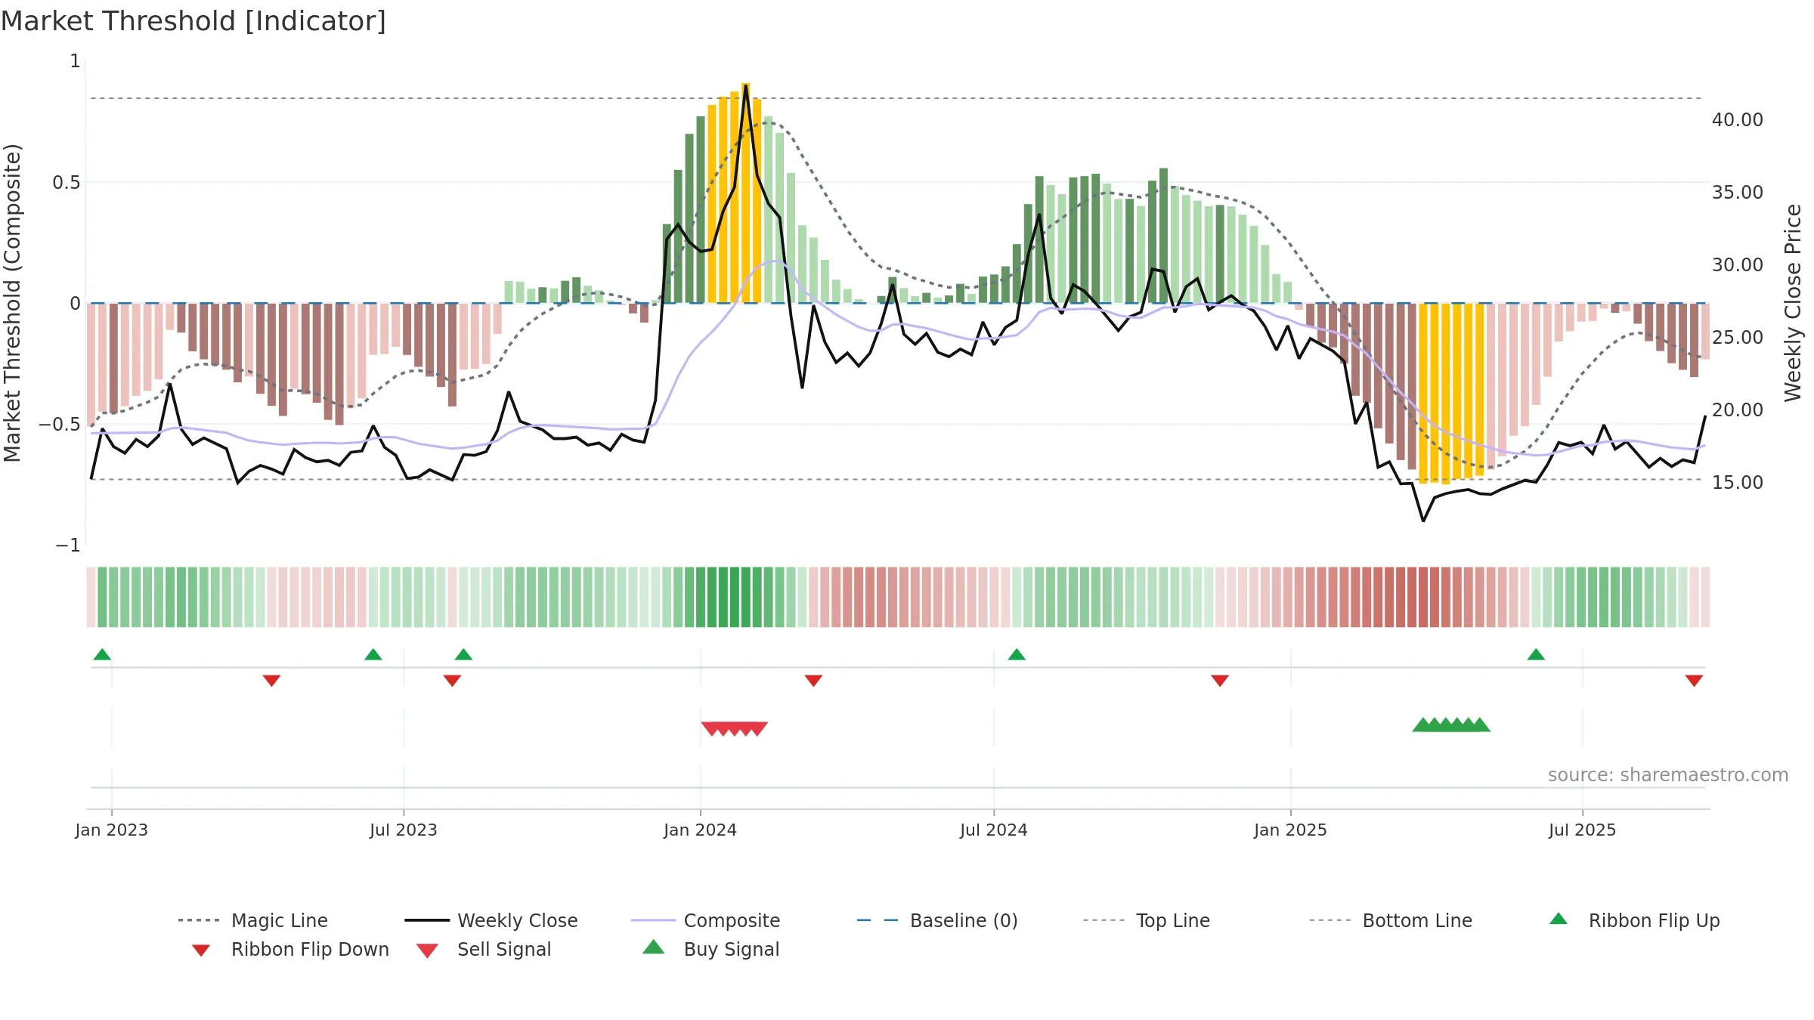Toggle the Top Line legend entry
This screenshot has width=1814, height=1020.
click(1146, 920)
